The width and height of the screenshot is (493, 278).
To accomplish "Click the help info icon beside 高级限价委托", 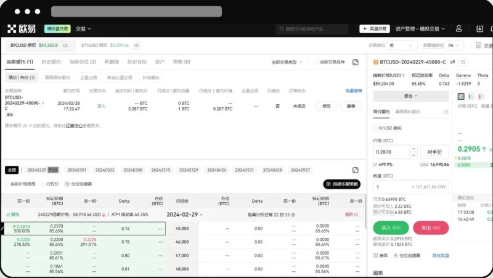I will [446, 112].
